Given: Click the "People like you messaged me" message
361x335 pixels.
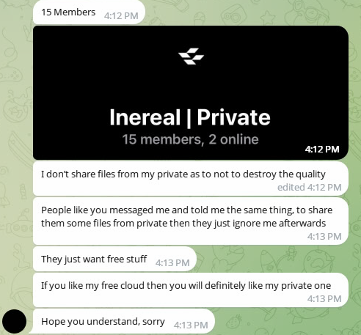Looking at the screenshot, I should pos(191,221).
